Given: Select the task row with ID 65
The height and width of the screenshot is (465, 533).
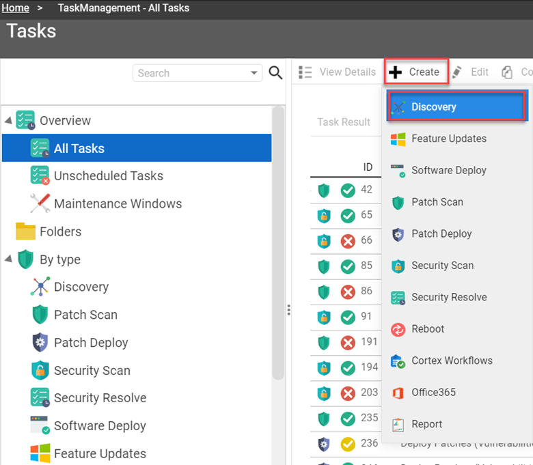Looking at the screenshot, I should point(346,216).
